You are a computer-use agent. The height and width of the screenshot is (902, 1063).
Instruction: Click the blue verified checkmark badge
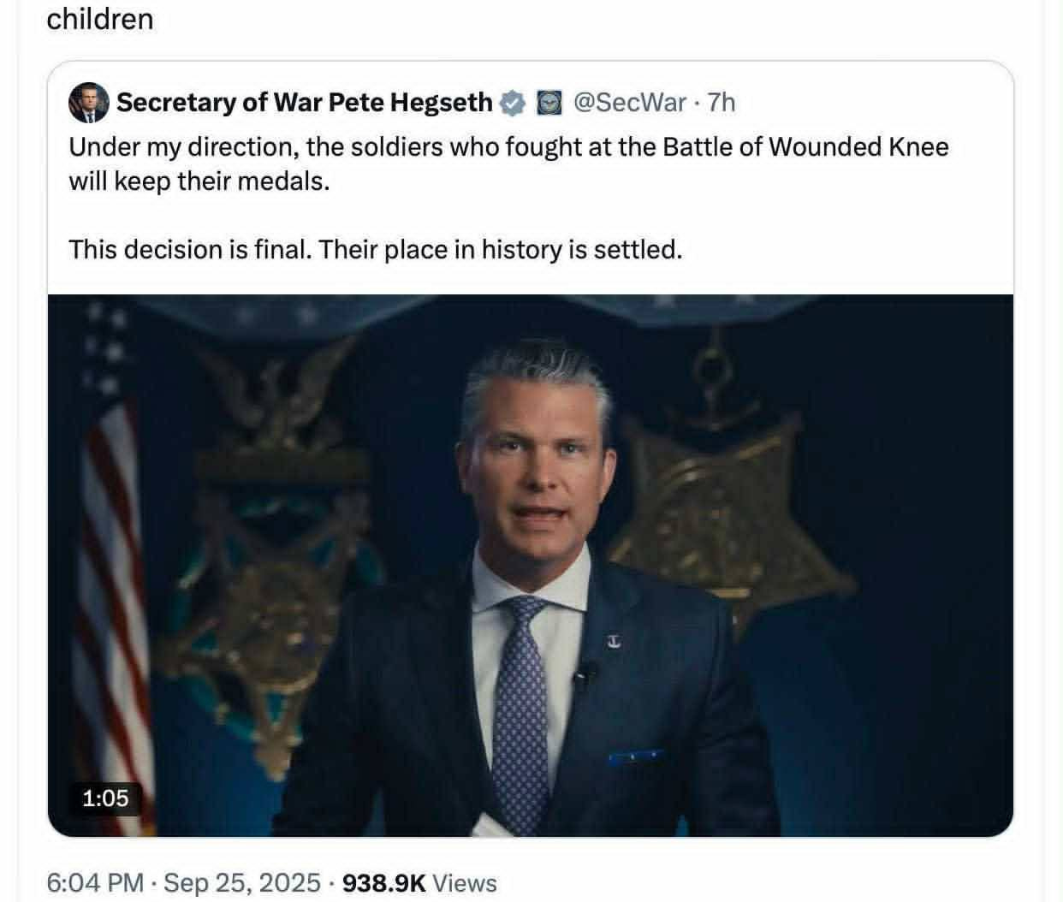(x=511, y=101)
